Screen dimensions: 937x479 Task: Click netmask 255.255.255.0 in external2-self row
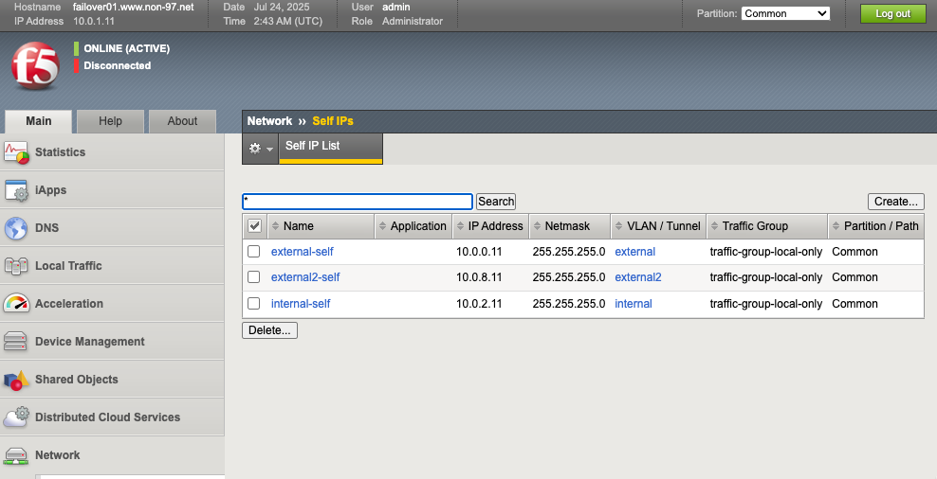569,277
